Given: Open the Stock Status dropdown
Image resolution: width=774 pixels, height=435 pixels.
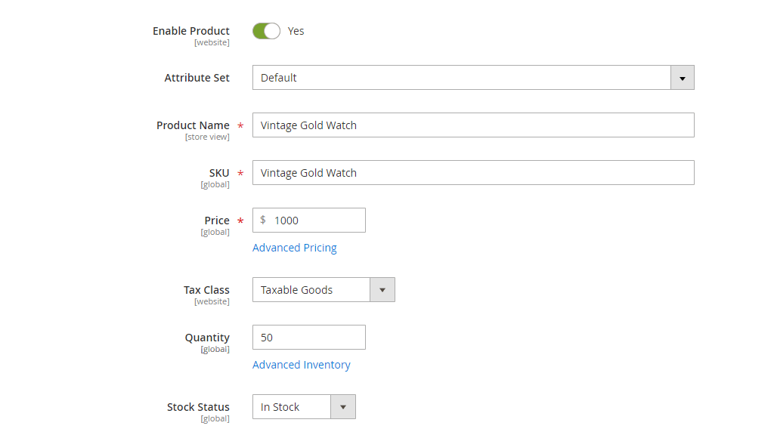Looking at the screenshot, I should (x=304, y=407).
